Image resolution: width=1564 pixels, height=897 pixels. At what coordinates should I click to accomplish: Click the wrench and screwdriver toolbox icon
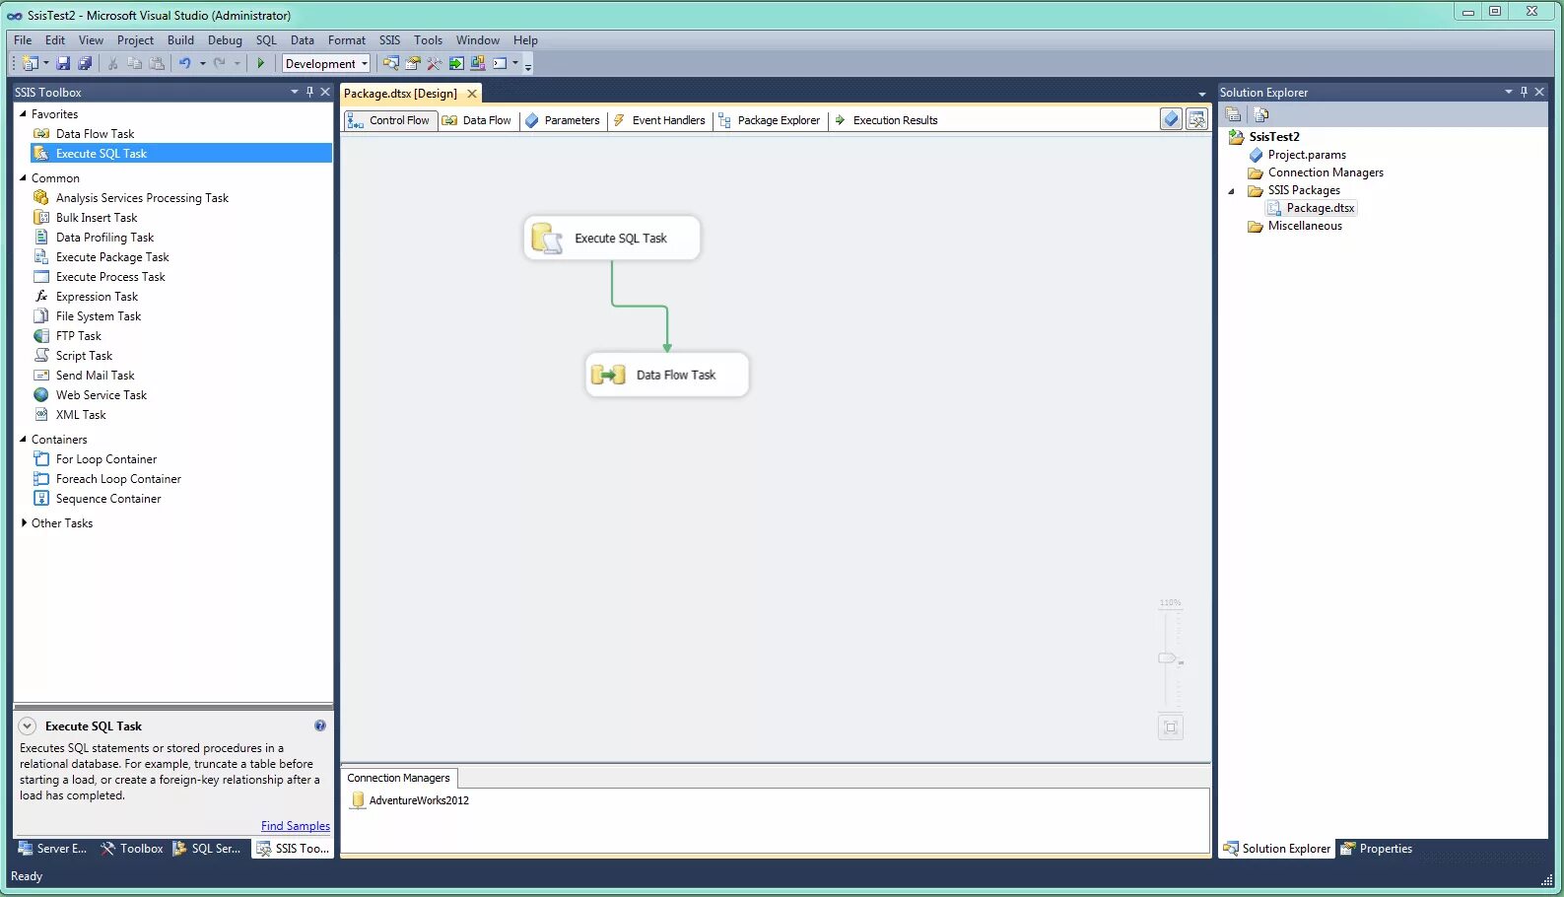click(x=435, y=63)
